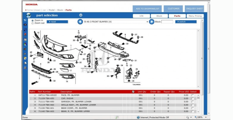Click the color wheel icon in sidebar
Viewport: 233px width, 120px height.
coord(25,44)
